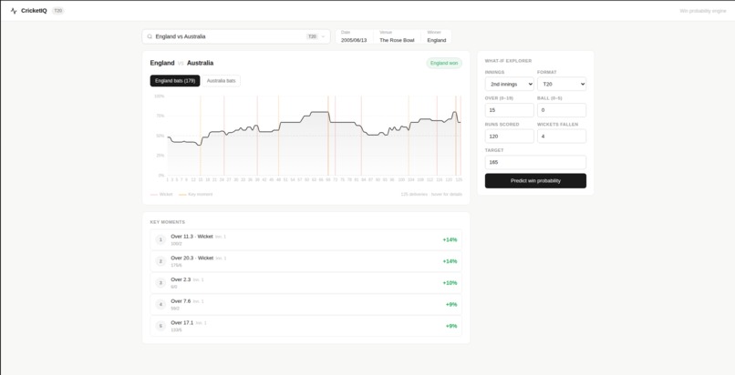Click the rank 1 circle badge
This screenshot has width=735, height=375.
coord(160,240)
